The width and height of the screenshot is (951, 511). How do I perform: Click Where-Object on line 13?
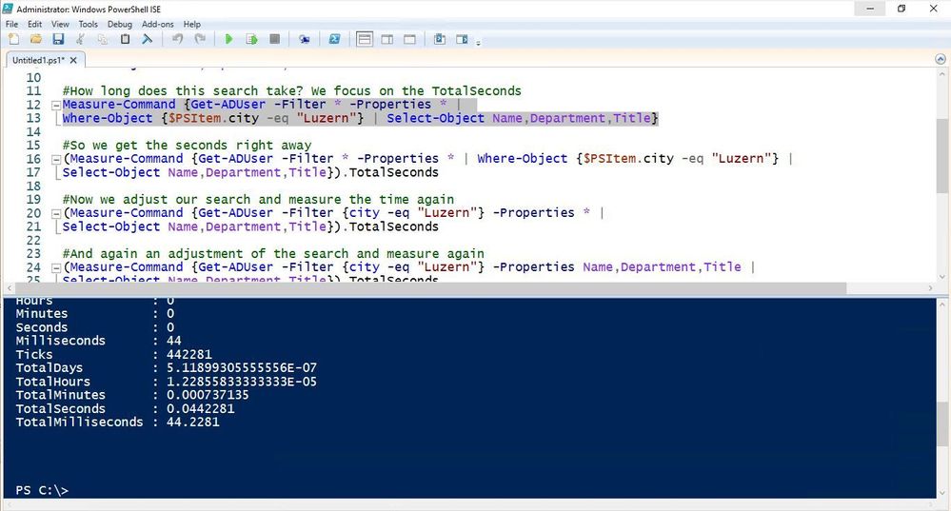click(108, 118)
